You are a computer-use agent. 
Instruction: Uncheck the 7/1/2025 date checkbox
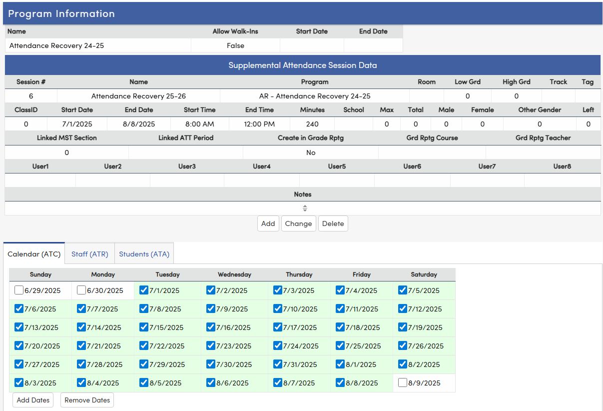[x=144, y=290]
